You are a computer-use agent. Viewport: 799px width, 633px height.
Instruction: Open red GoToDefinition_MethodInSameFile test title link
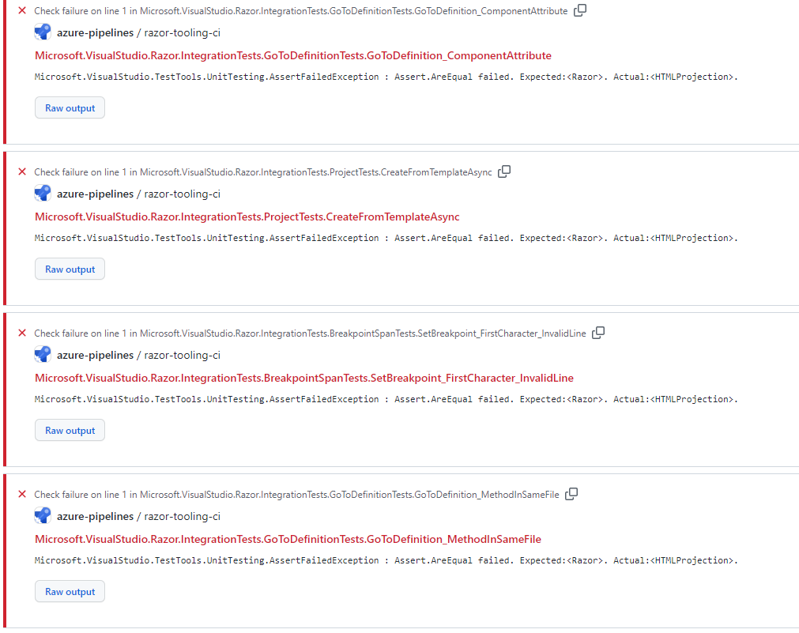click(288, 539)
